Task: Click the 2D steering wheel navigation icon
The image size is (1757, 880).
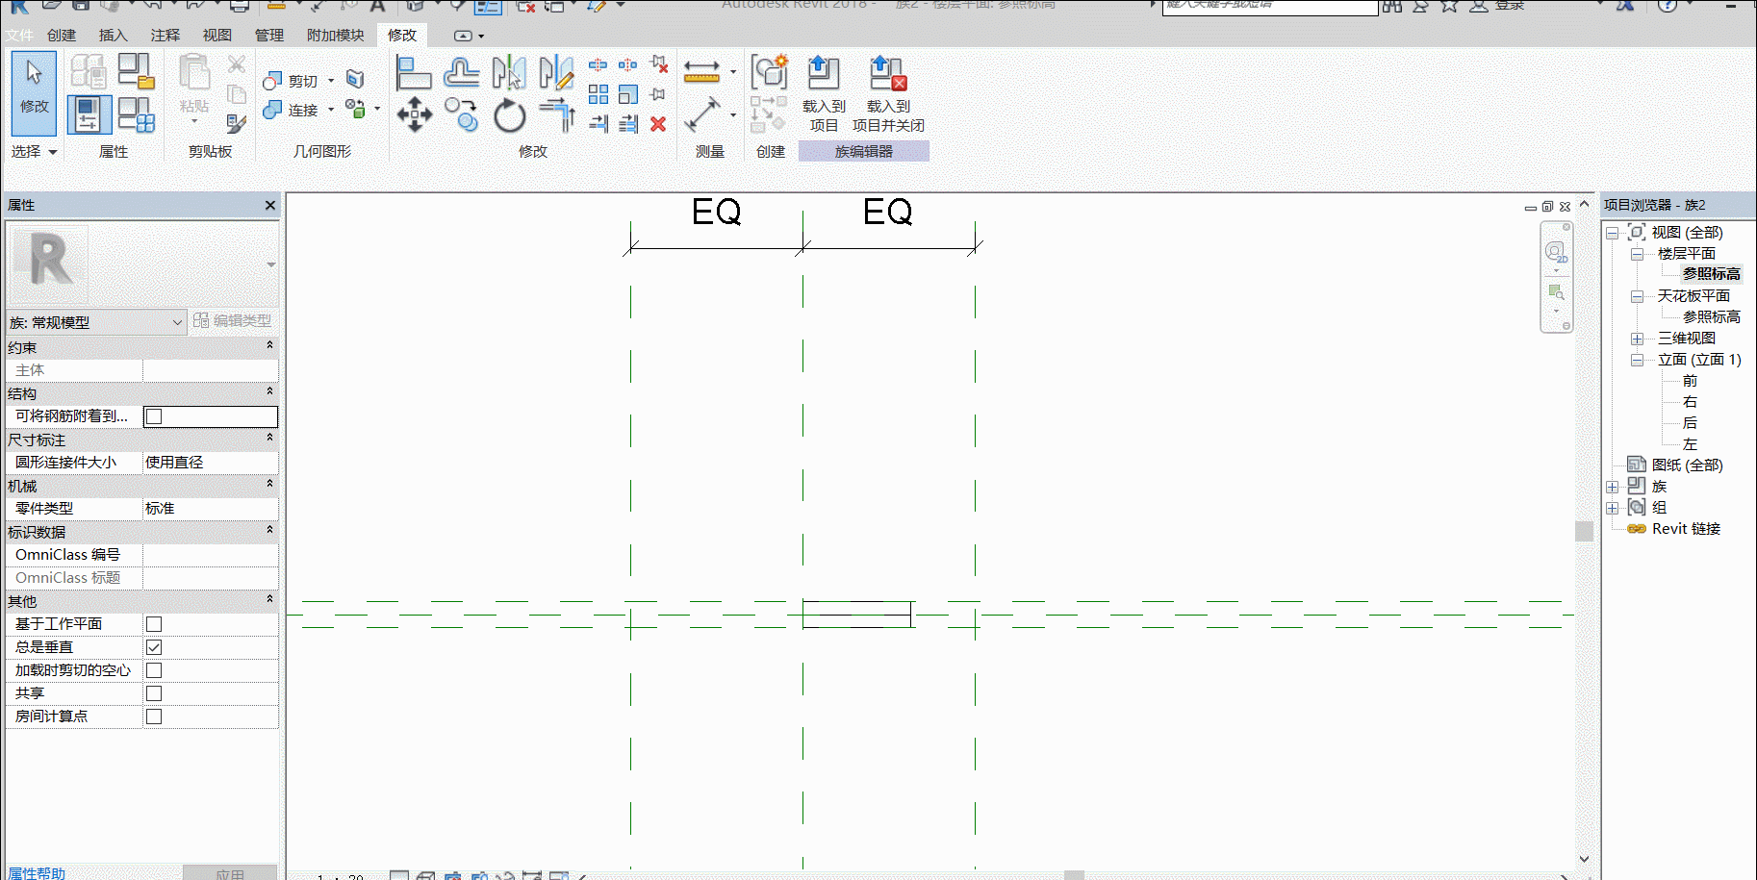Action: point(1556,253)
